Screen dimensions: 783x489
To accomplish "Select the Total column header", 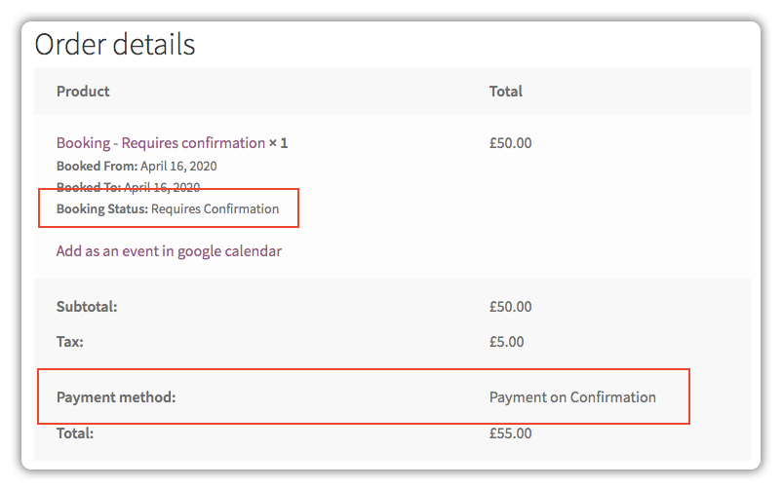I will (506, 92).
